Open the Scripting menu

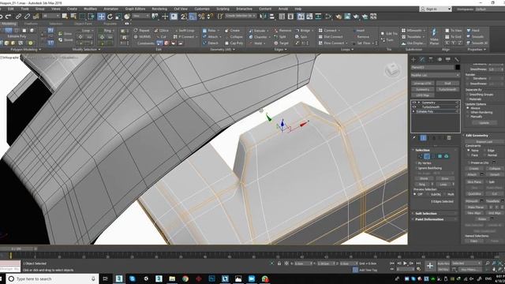tap(223, 9)
